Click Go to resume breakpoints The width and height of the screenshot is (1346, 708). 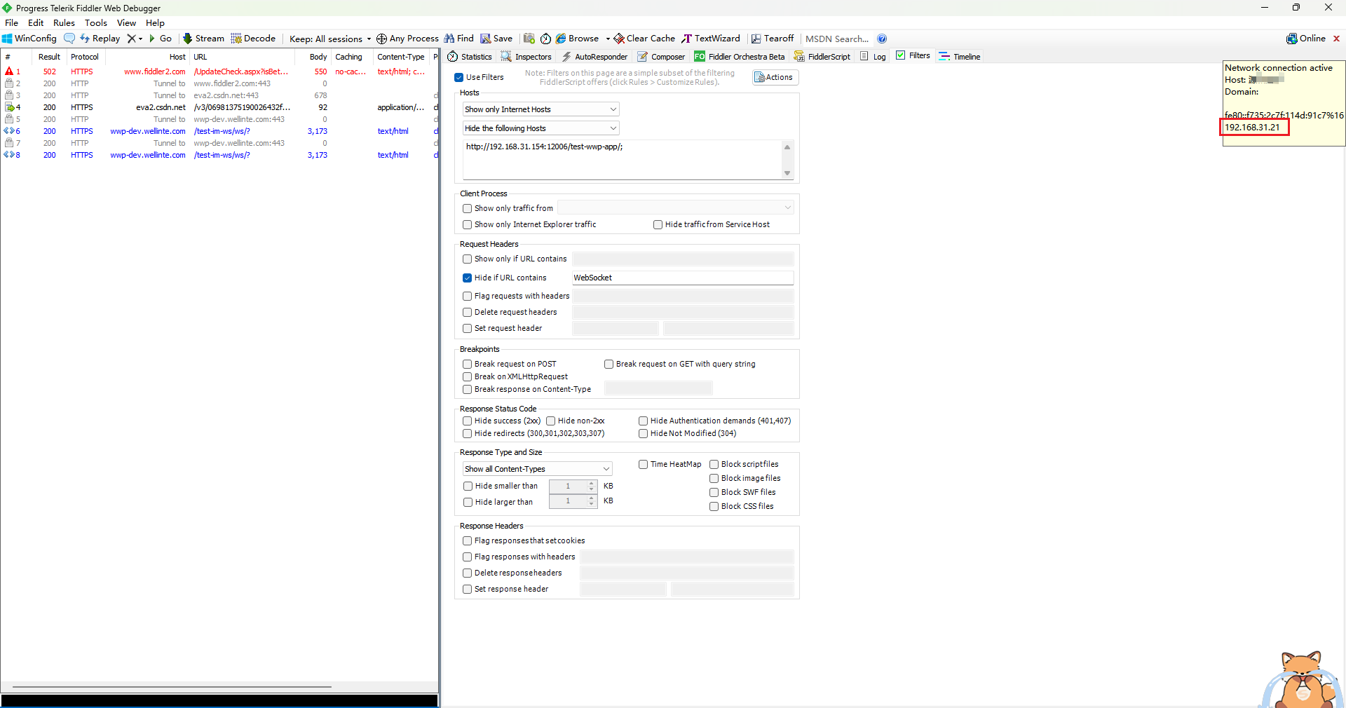161,39
